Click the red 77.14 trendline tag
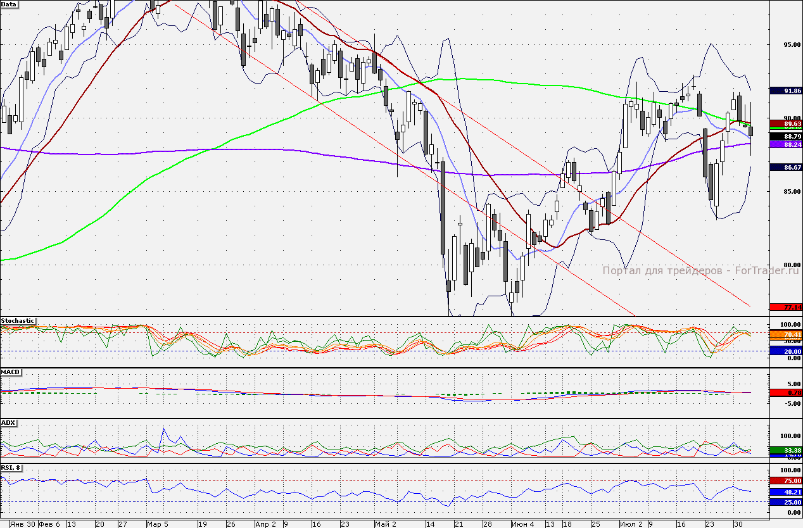This screenshot has width=803, height=528. click(786, 307)
